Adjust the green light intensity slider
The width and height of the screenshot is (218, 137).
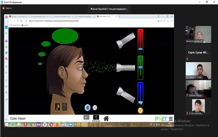(x=141, y=67)
